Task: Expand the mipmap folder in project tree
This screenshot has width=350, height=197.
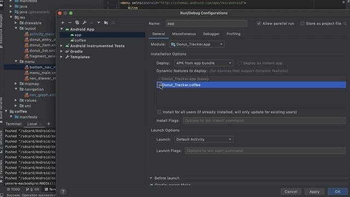Action: tap(16, 84)
